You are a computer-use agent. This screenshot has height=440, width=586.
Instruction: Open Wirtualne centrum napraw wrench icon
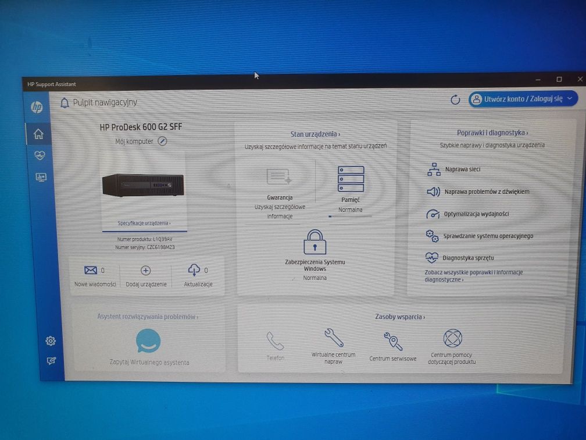[x=333, y=337]
